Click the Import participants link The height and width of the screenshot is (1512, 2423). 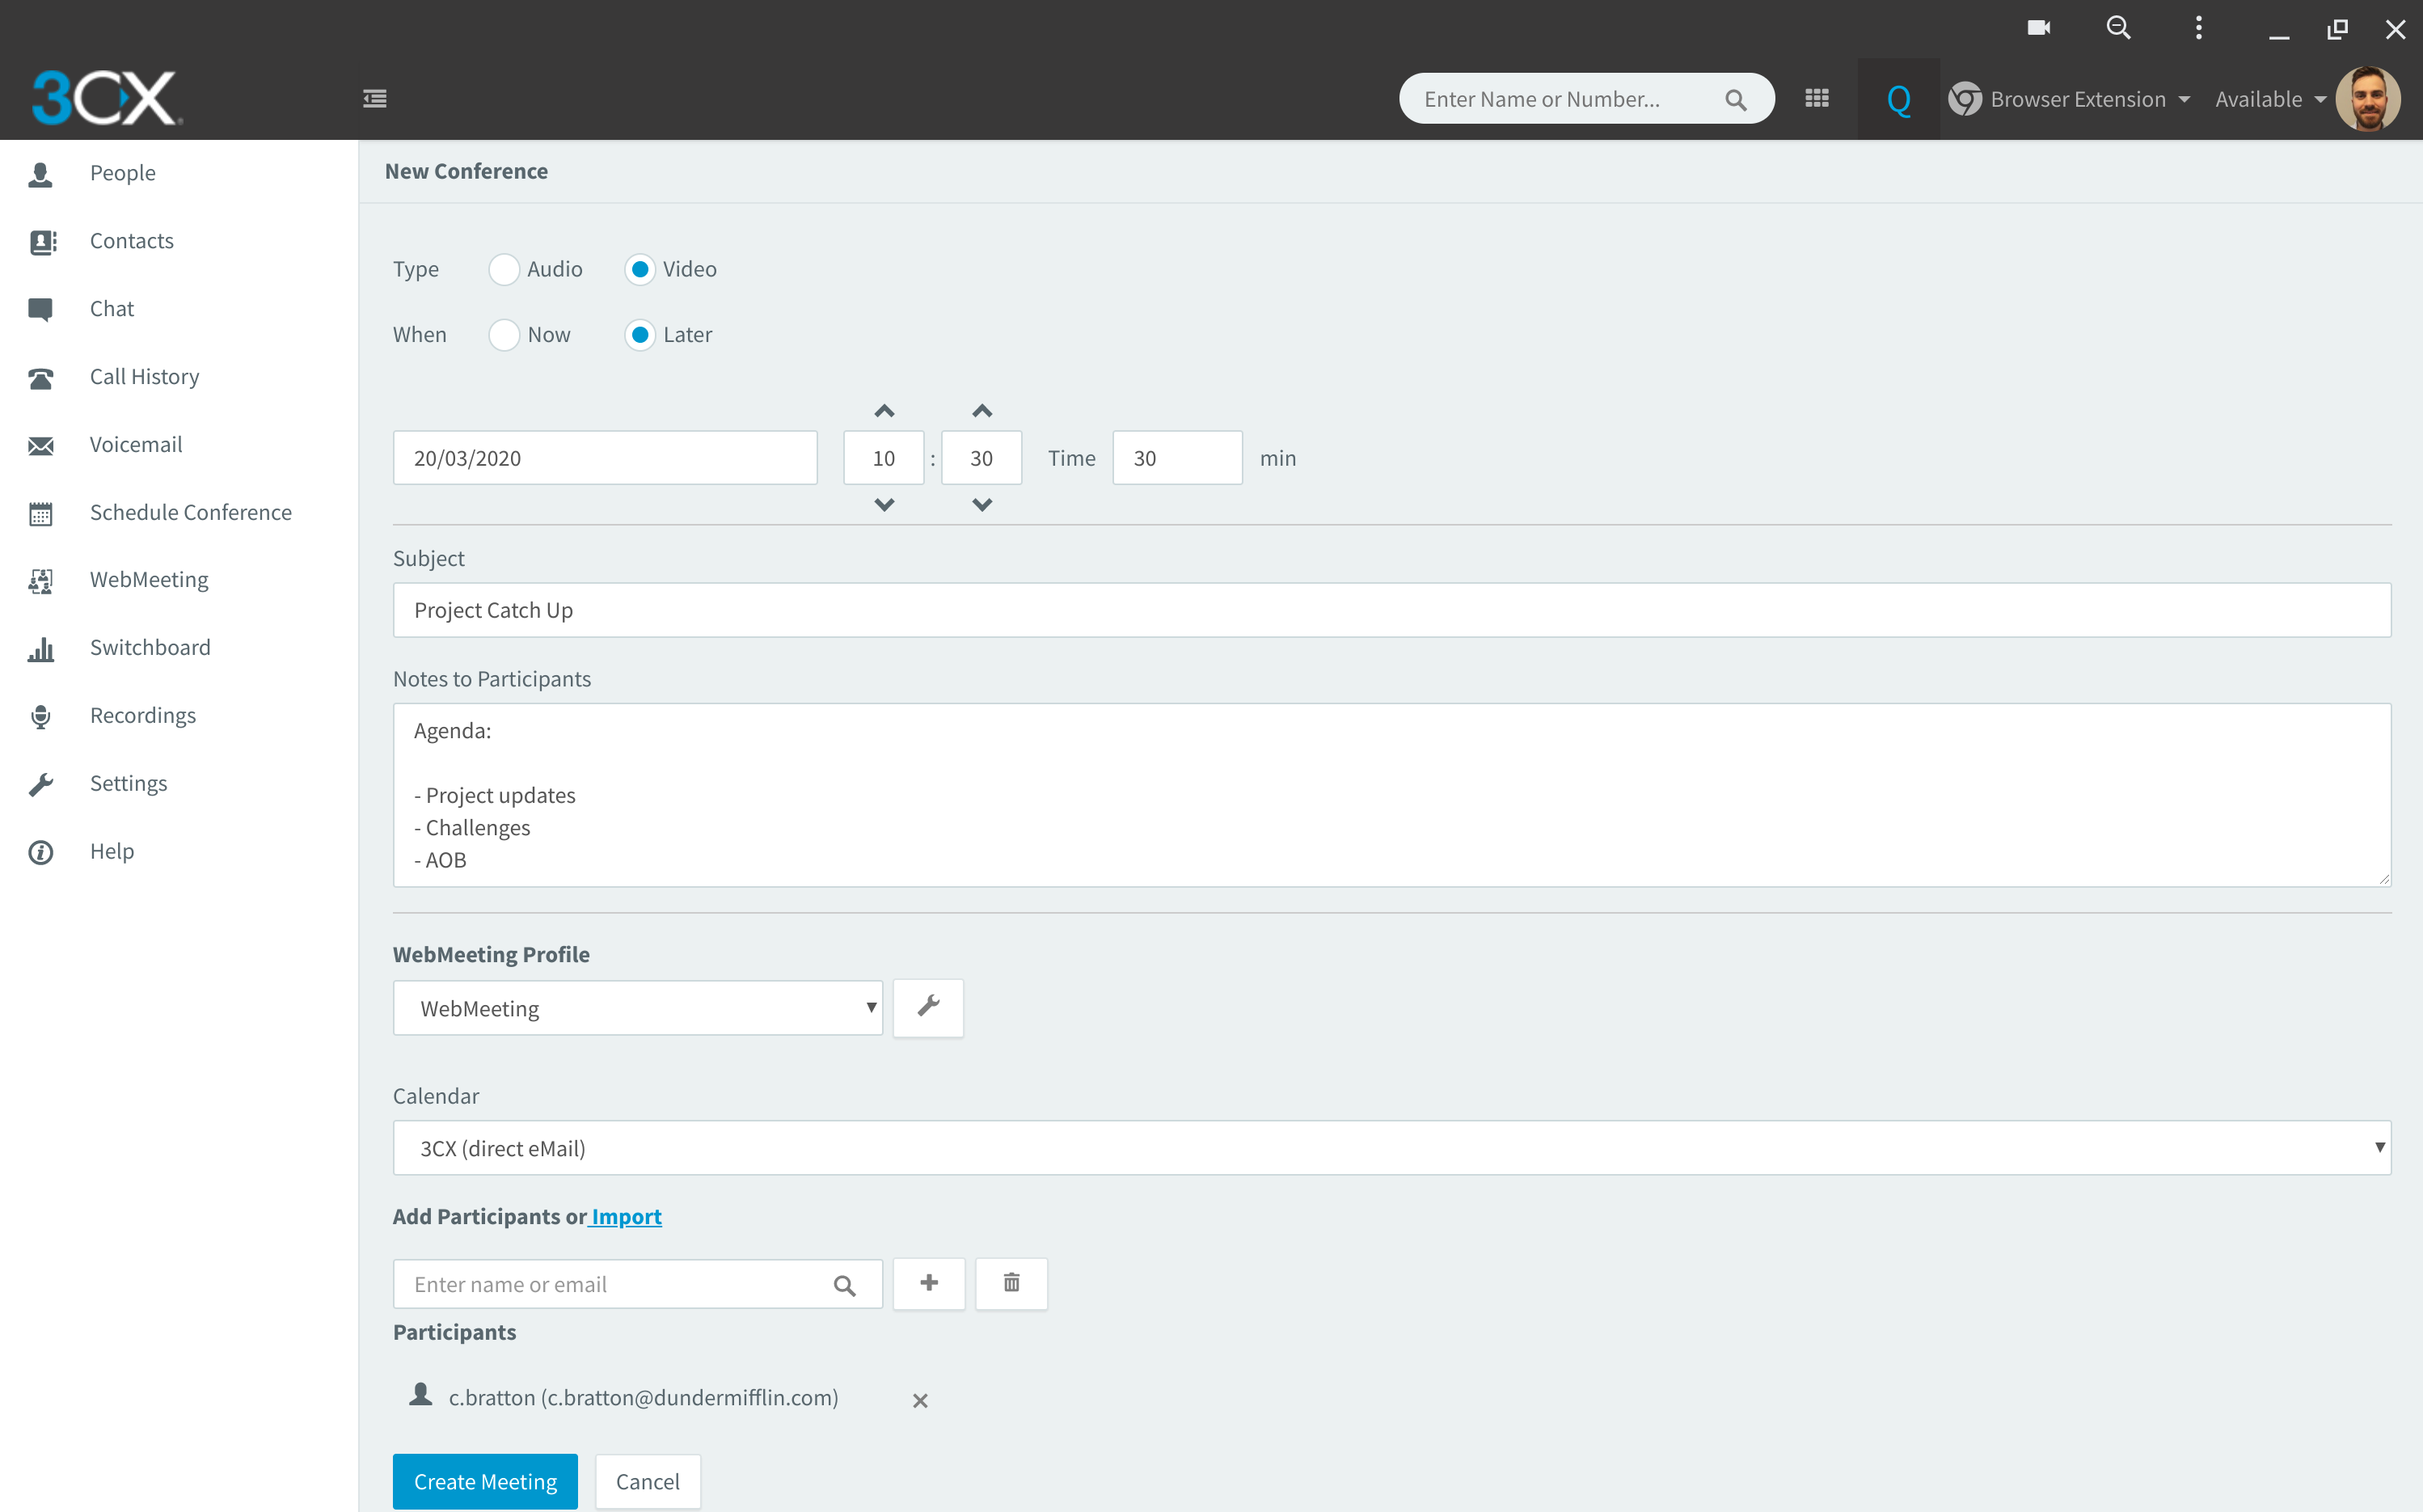626,1216
